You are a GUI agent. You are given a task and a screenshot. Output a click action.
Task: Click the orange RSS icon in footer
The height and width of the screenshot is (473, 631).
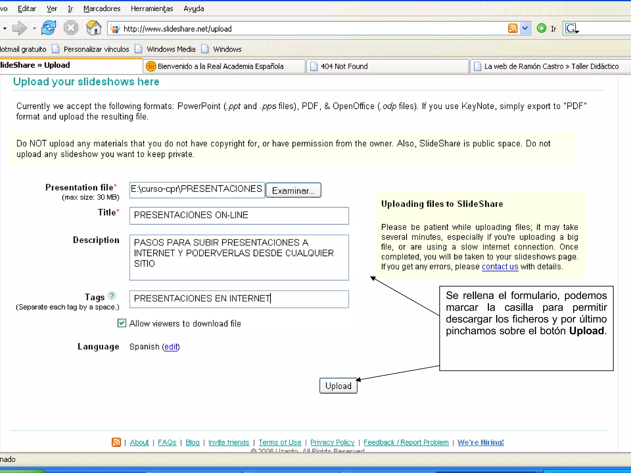pyautogui.click(x=116, y=442)
